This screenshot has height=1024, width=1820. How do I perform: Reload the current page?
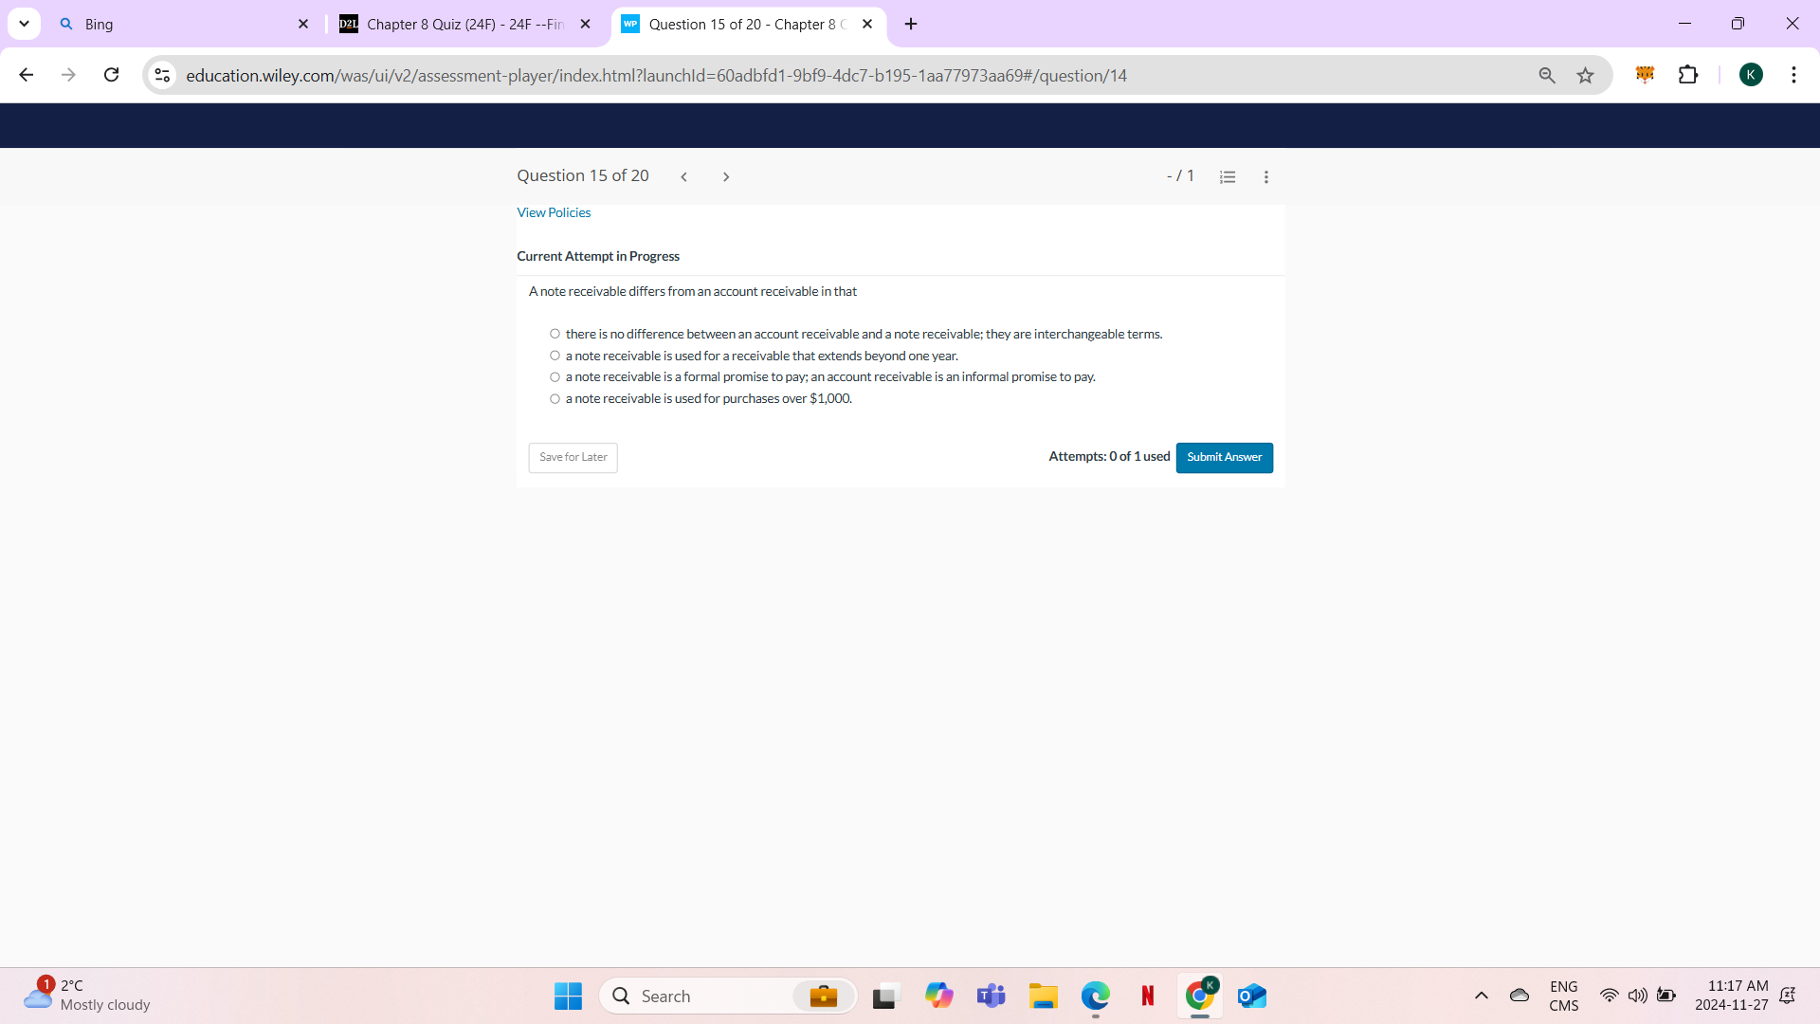pyautogui.click(x=111, y=75)
